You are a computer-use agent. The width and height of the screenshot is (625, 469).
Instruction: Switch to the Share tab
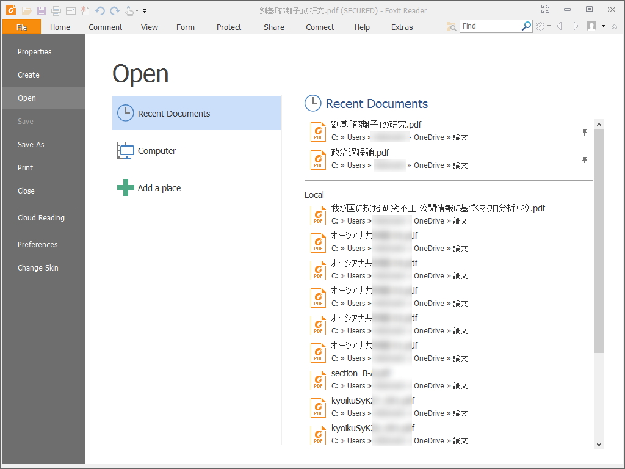(x=274, y=27)
